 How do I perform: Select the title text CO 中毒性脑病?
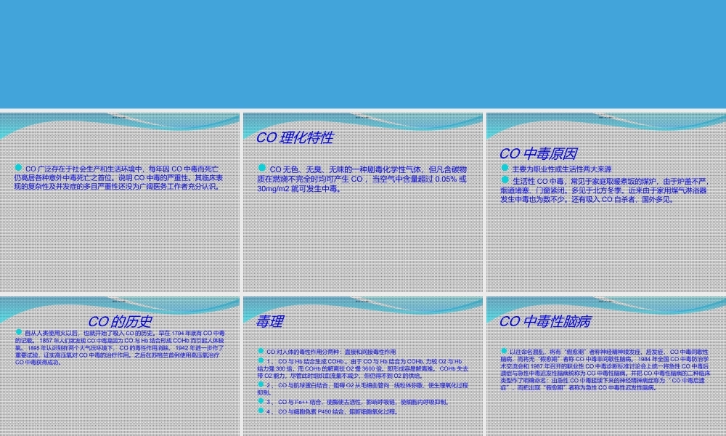tap(545, 322)
